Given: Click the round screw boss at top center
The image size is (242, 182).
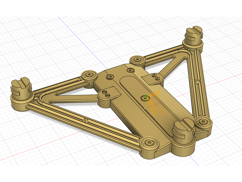Looking at the screenshot, I should click(x=137, y=60).
